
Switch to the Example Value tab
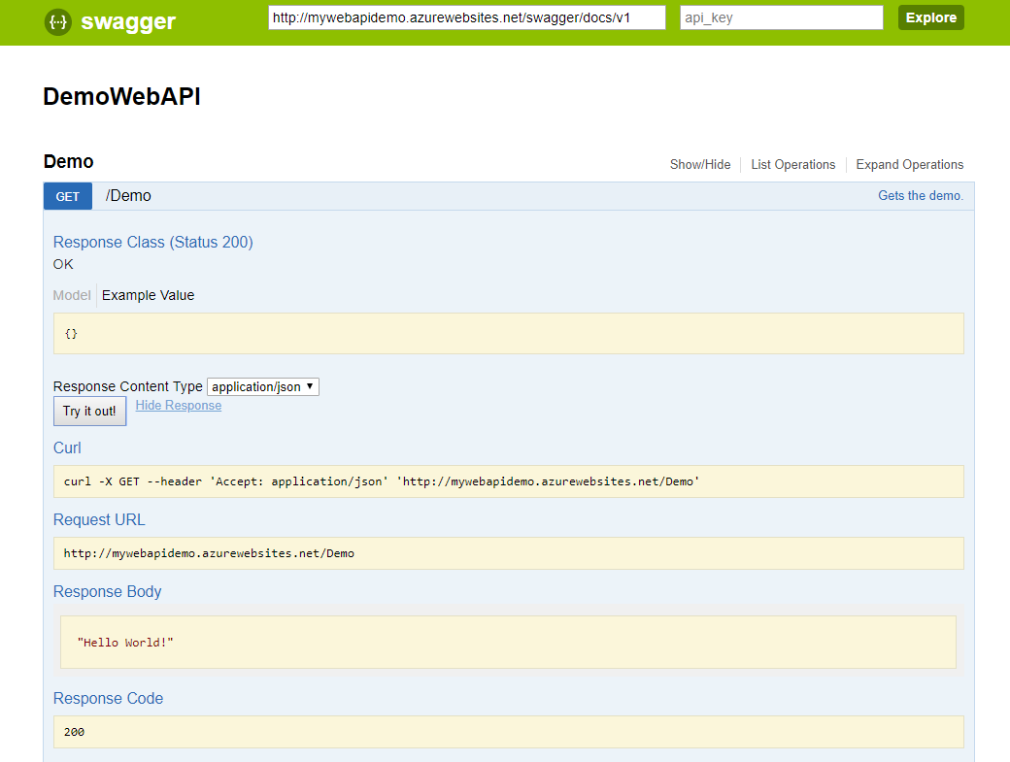(x=148, y=295)
